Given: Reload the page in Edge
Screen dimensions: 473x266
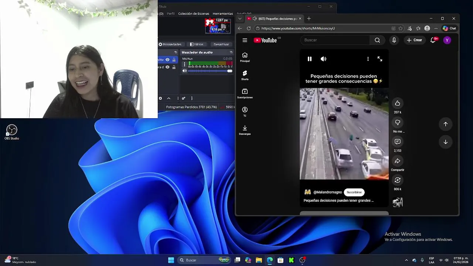Looking at the screenshot, I should [249, 28].
